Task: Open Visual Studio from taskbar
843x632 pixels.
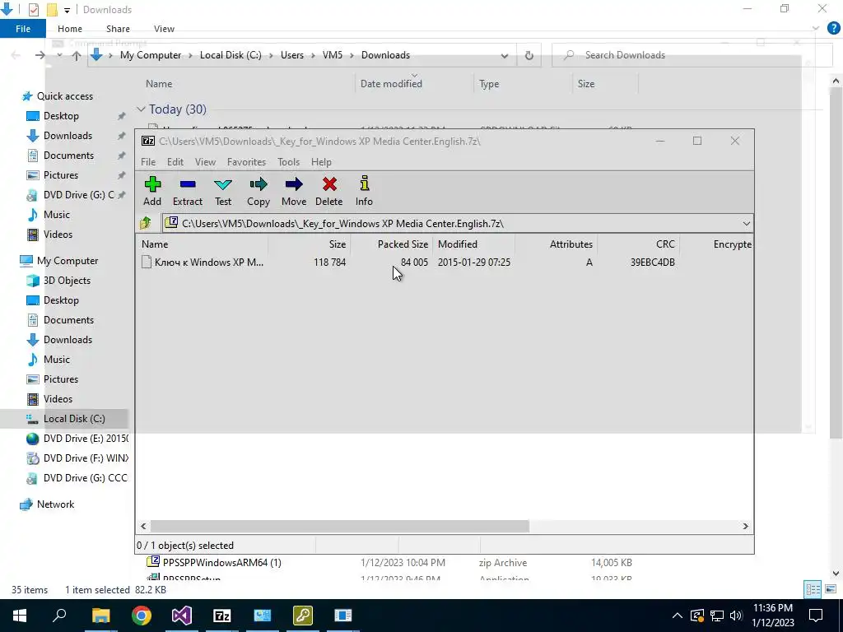Action: click(x=182, y=616)
